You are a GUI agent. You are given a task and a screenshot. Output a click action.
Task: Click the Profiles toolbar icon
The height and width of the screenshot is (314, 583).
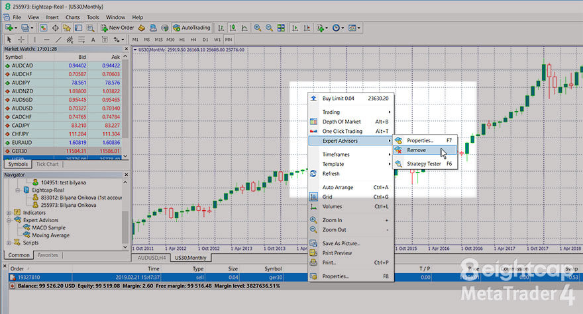25,28
